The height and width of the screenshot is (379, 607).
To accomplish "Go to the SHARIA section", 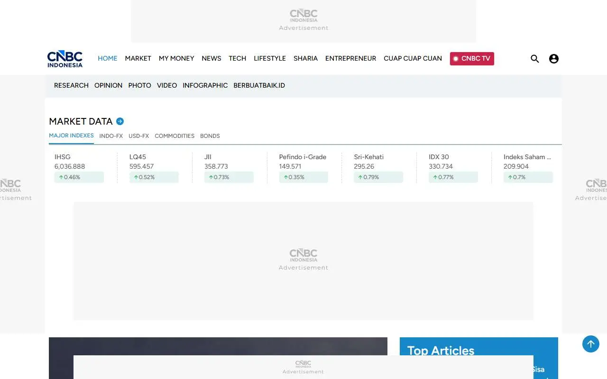I will click(x=305, y=58).
